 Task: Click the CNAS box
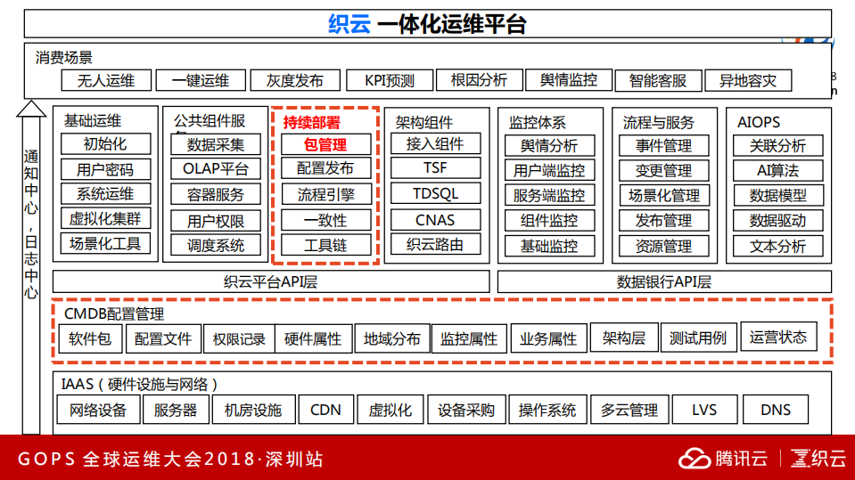435,220
